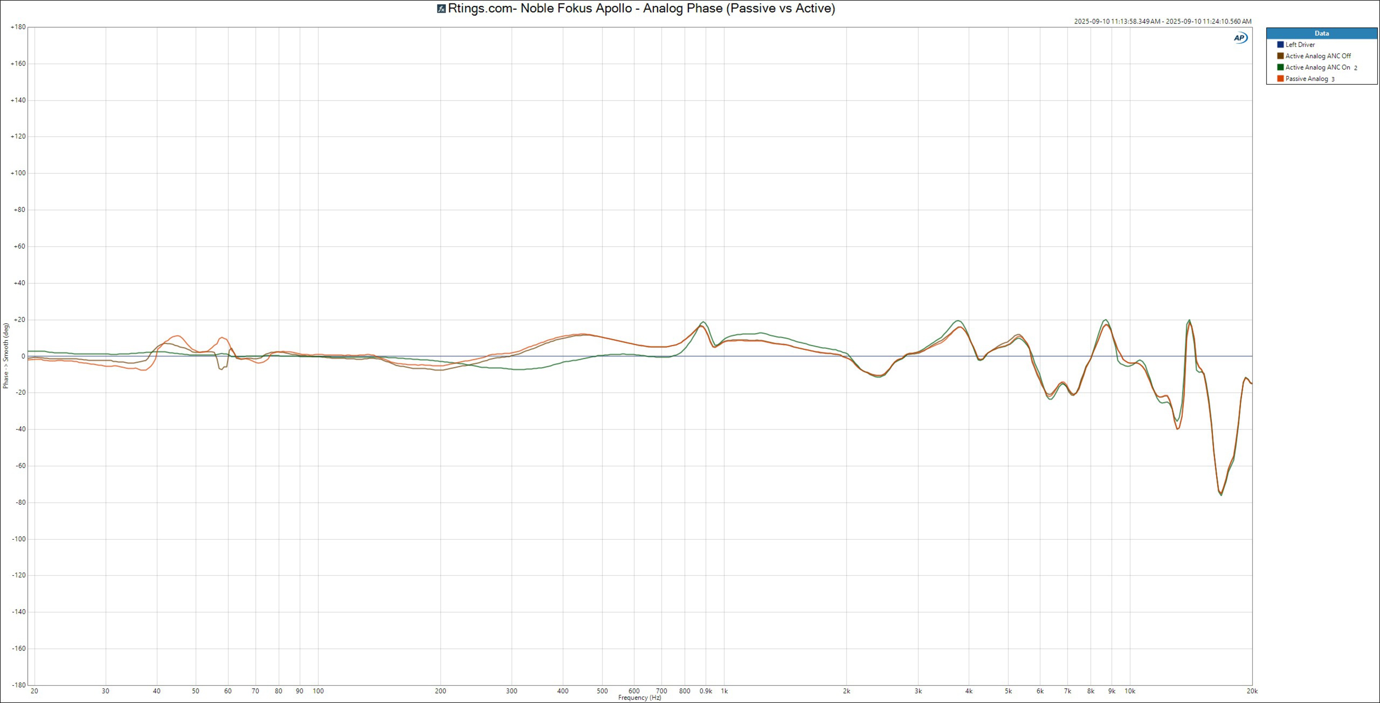Click the Active Analog ANC Off brown swatch

[x=1280, y=56]
